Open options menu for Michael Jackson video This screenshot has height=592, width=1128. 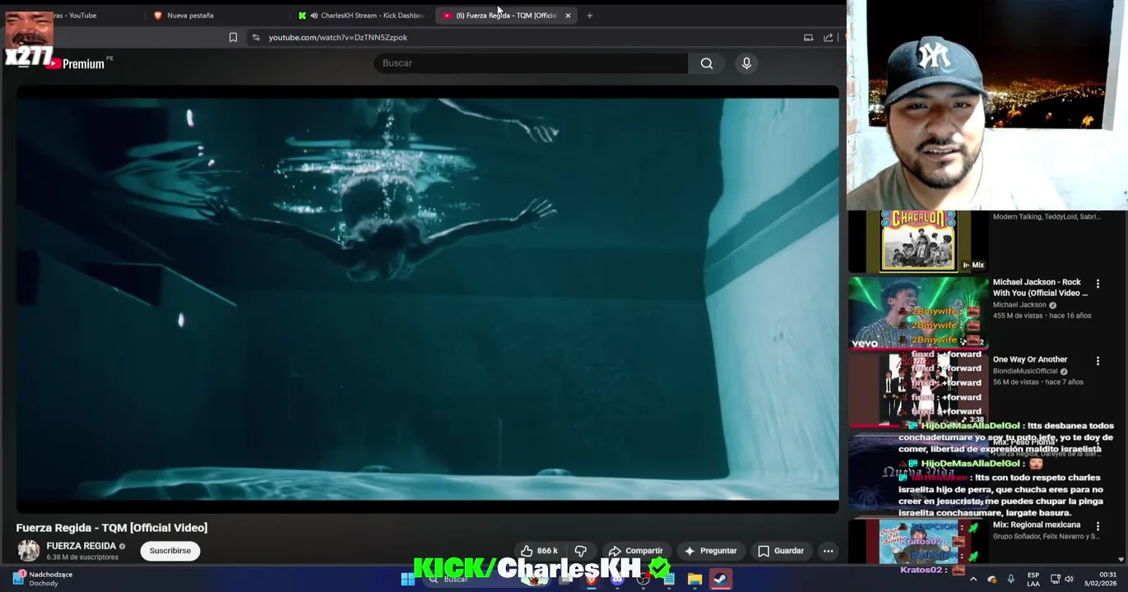click(1098, 284)
